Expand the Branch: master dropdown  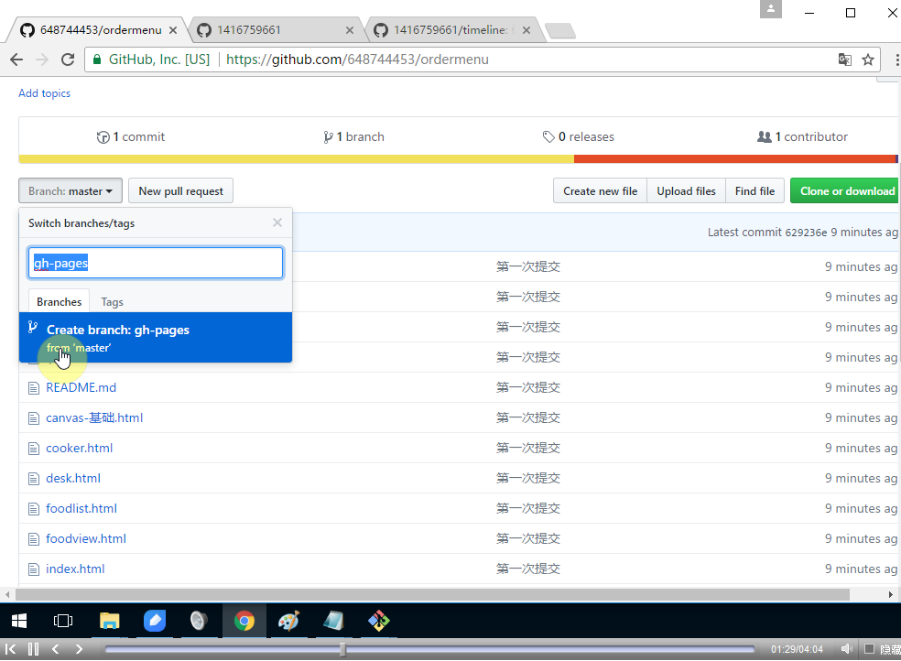pyautogui.click(x=71, y=191)
